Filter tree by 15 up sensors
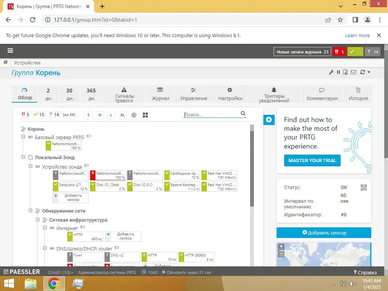The width and height of the screenshot is (388, 291). (39, 114)
